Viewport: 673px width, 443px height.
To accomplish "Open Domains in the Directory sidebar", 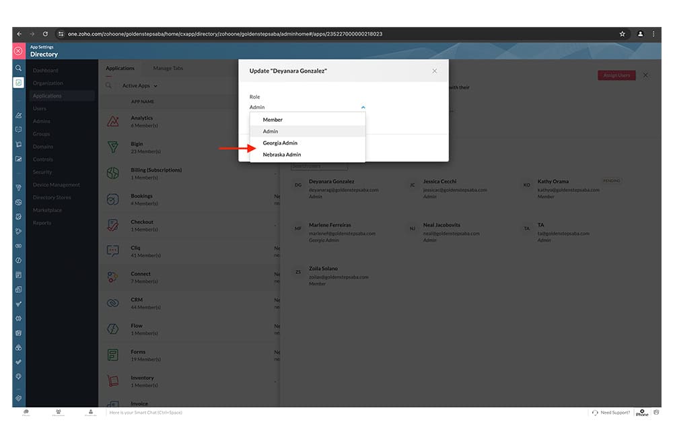I will click(x=43, y=147).
